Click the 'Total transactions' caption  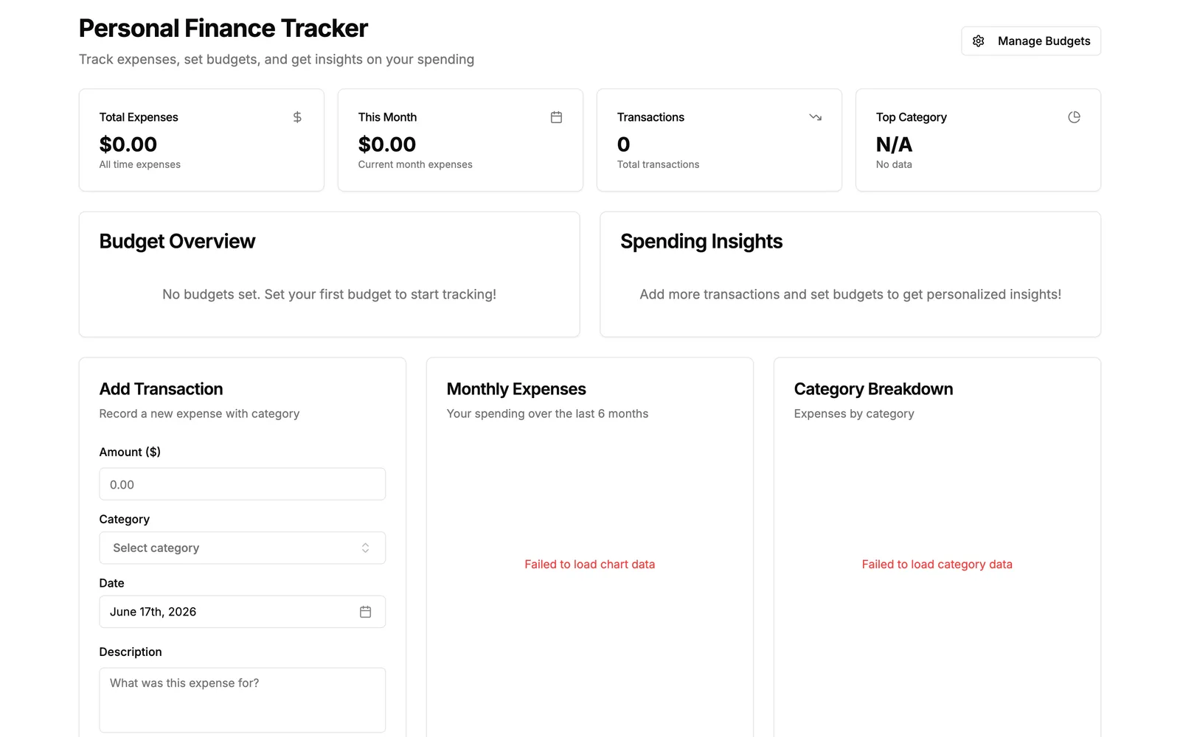pyautogui.click(x=658, y=164)
